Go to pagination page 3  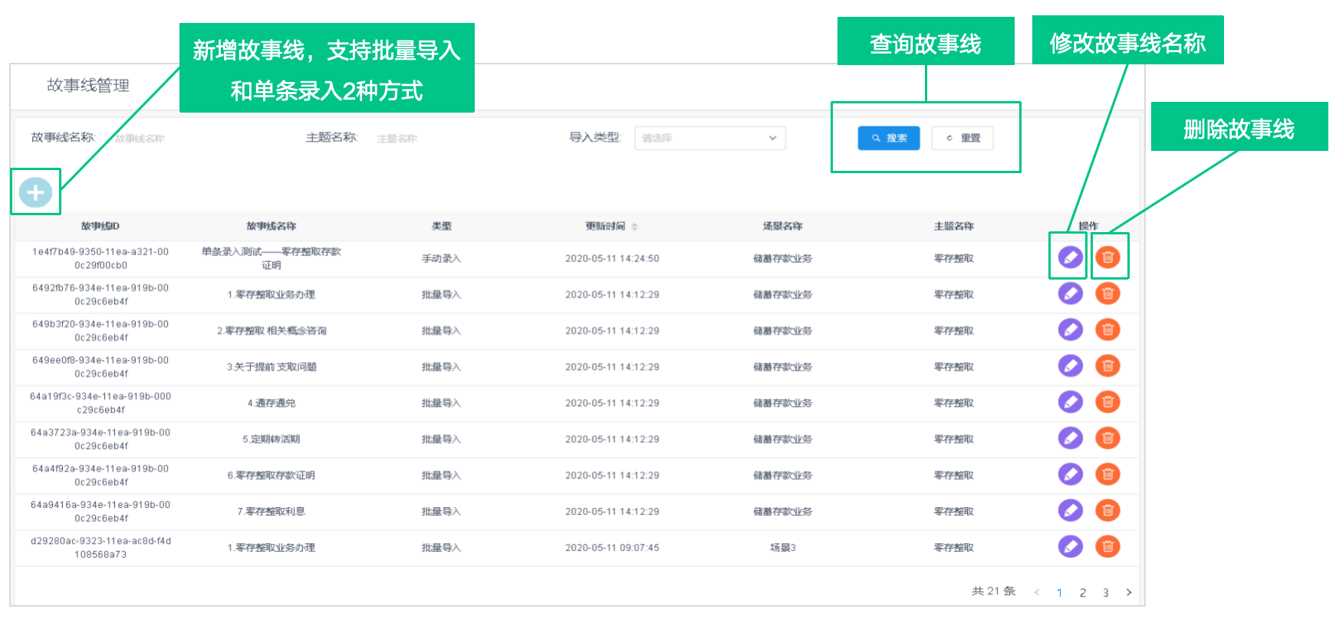coord(1105,592)
